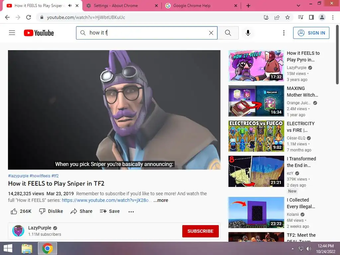Click the Chrome taskbar icon
The width and height of the screenshot is (340, 255).
47,248
